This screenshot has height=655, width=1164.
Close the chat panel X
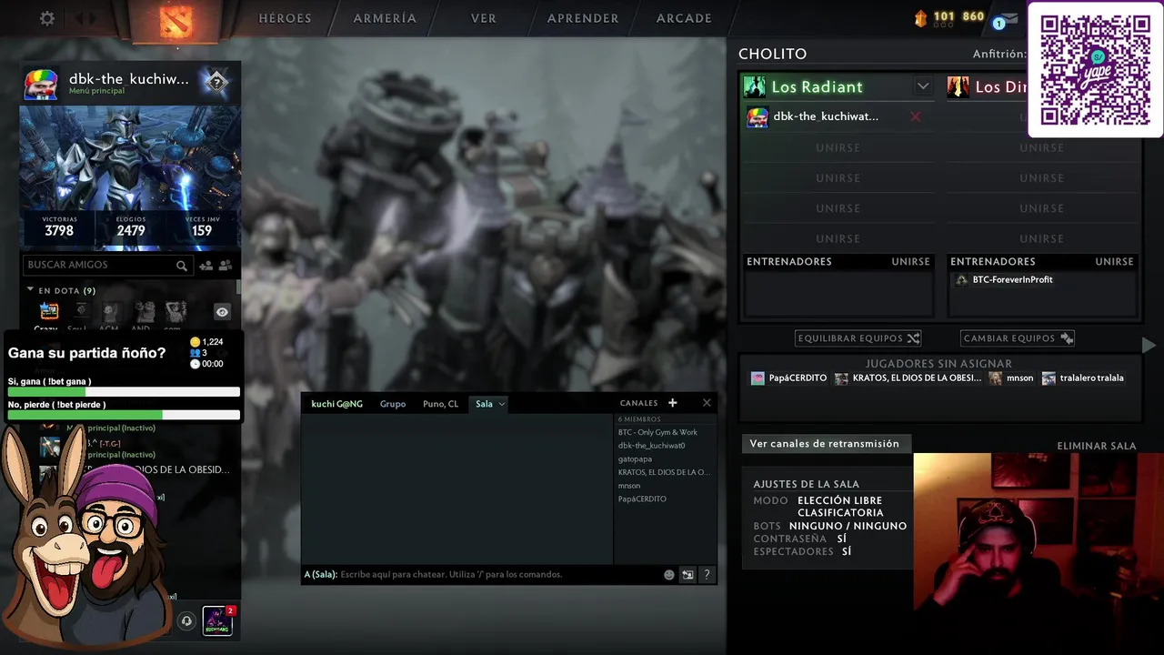[x=707, y=403]
